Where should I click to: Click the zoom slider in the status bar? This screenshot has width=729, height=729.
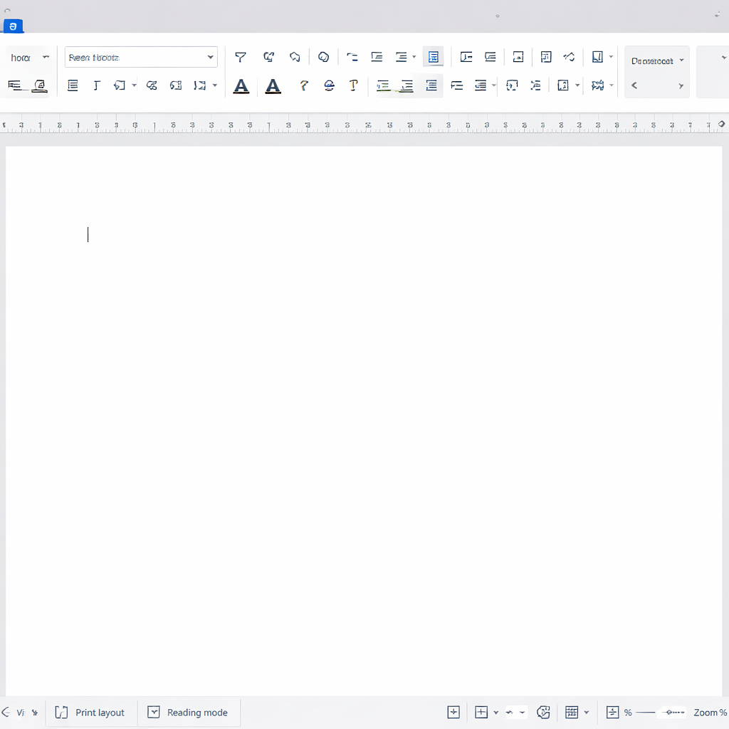[669, 712]
